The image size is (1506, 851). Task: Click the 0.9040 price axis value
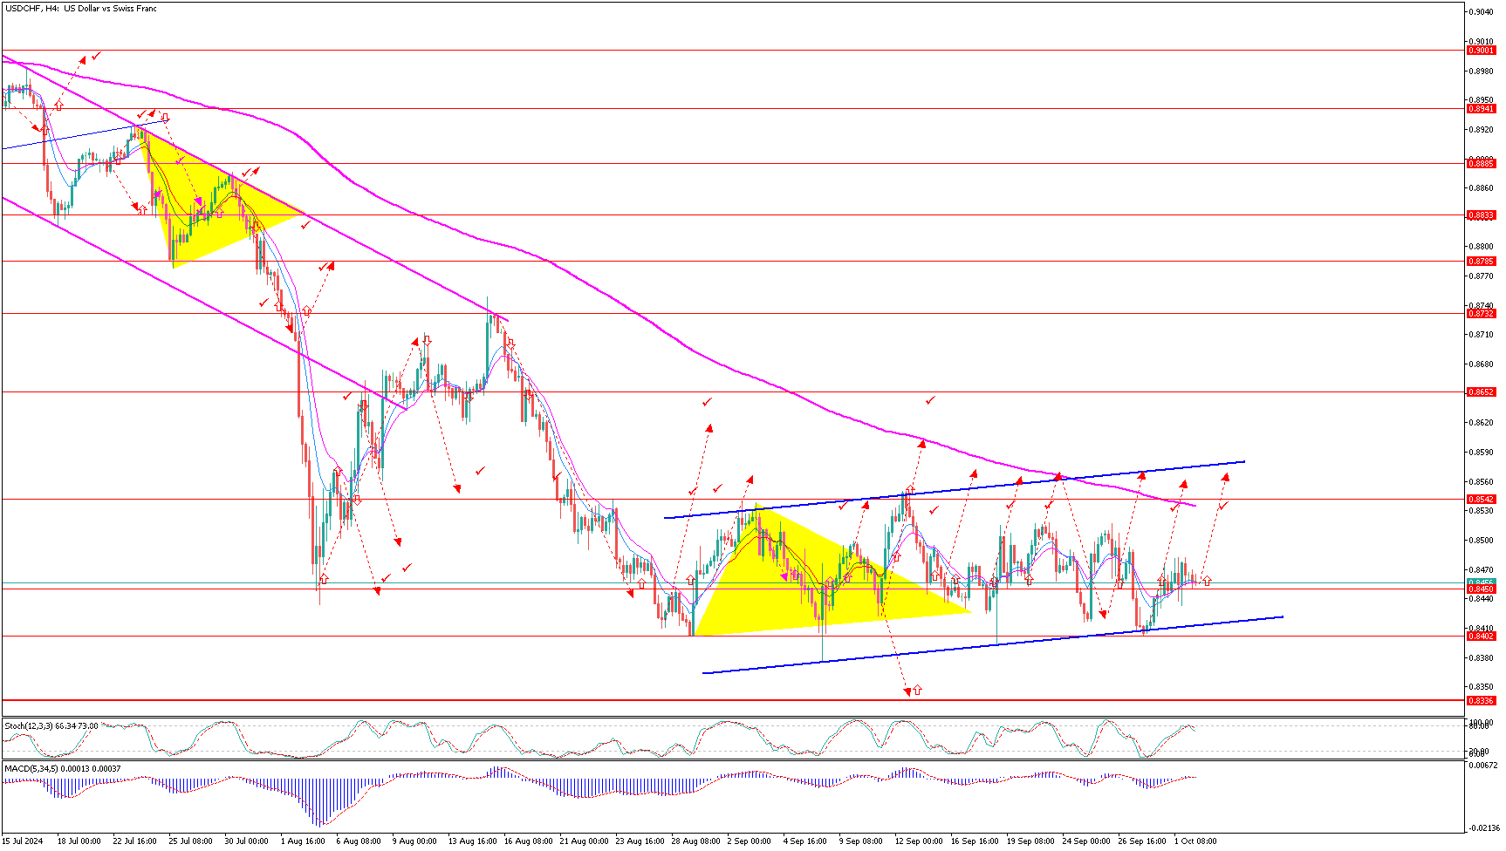(1482, 12)
